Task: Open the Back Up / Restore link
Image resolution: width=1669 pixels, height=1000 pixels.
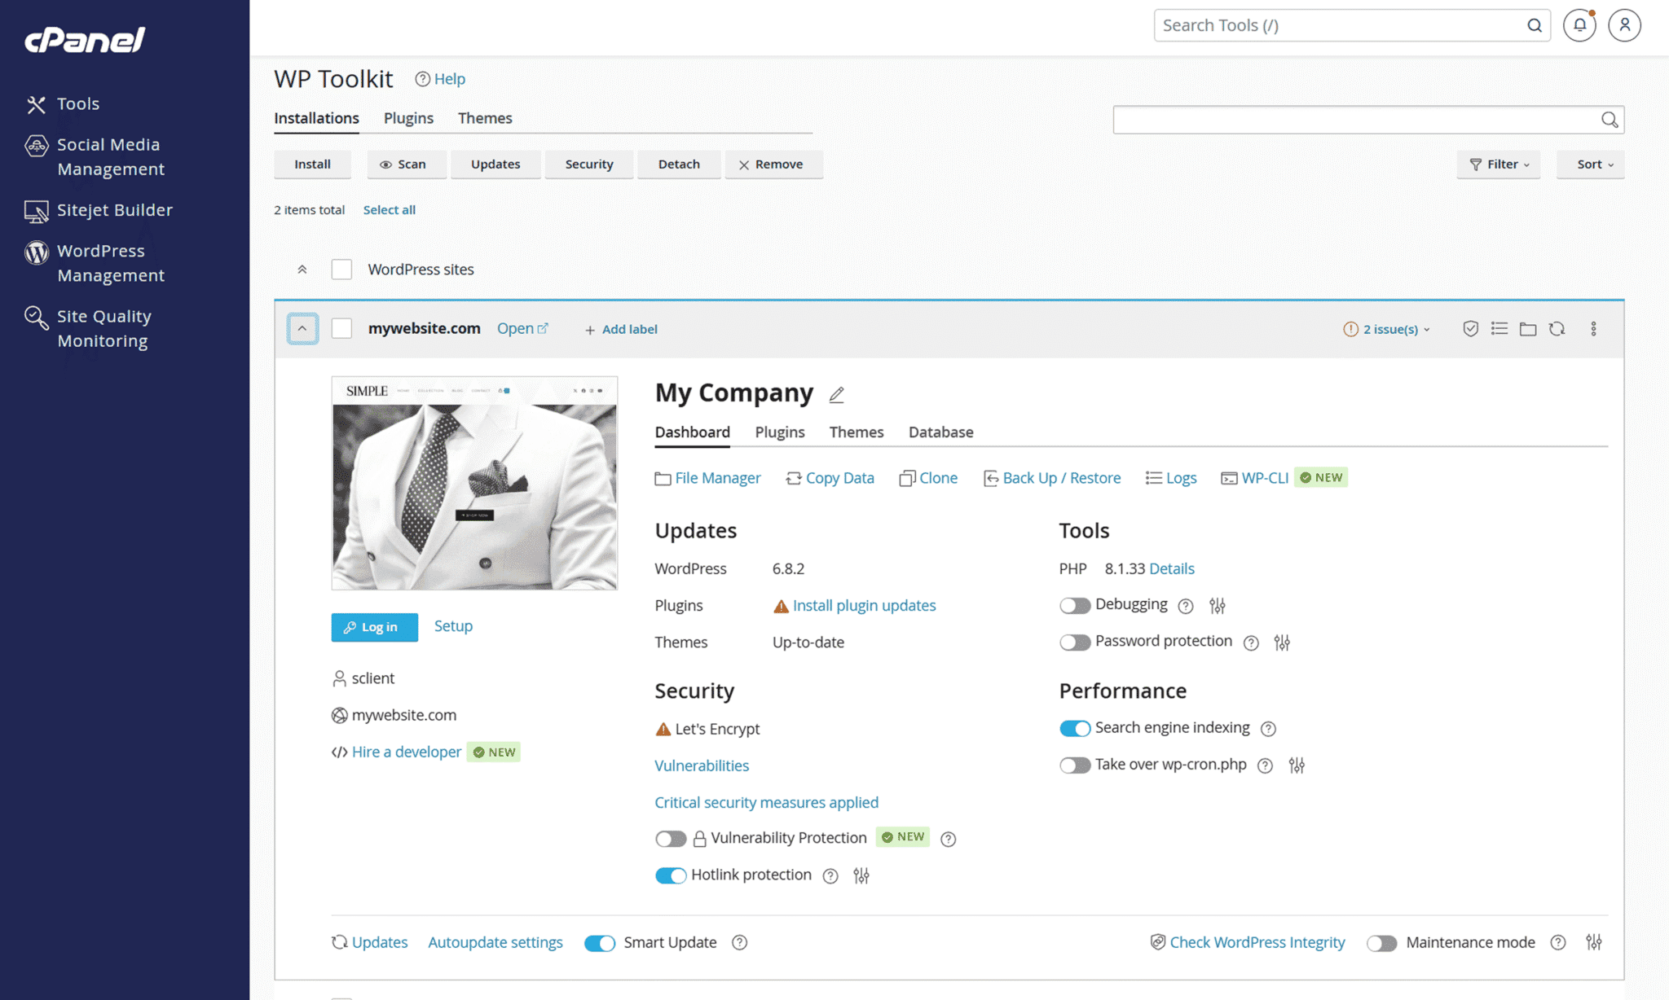Action: (x=1061, y=478)
